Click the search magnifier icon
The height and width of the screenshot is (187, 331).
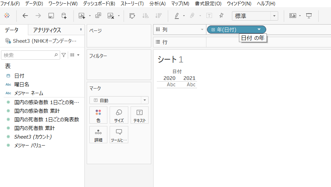click(56, 55)
